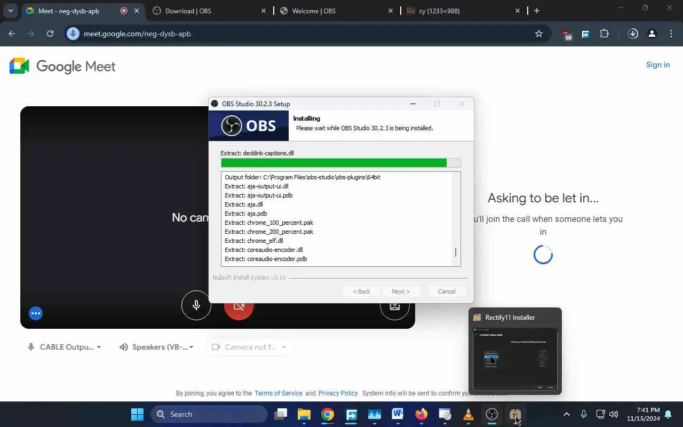
Task: Open the Privacy Policy link
Action: [x=338, y=393]
